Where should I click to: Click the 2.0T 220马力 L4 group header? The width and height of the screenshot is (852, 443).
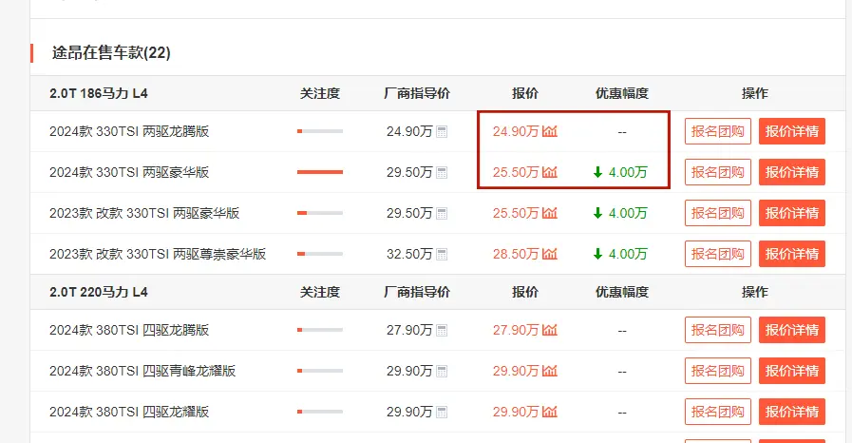pyautogui.click(x=99, y=292)
